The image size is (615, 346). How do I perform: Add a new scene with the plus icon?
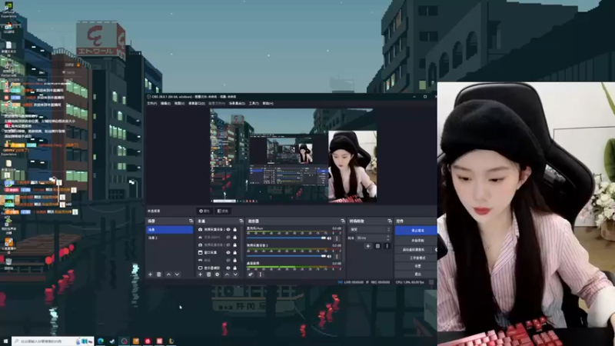click(150, 274)
